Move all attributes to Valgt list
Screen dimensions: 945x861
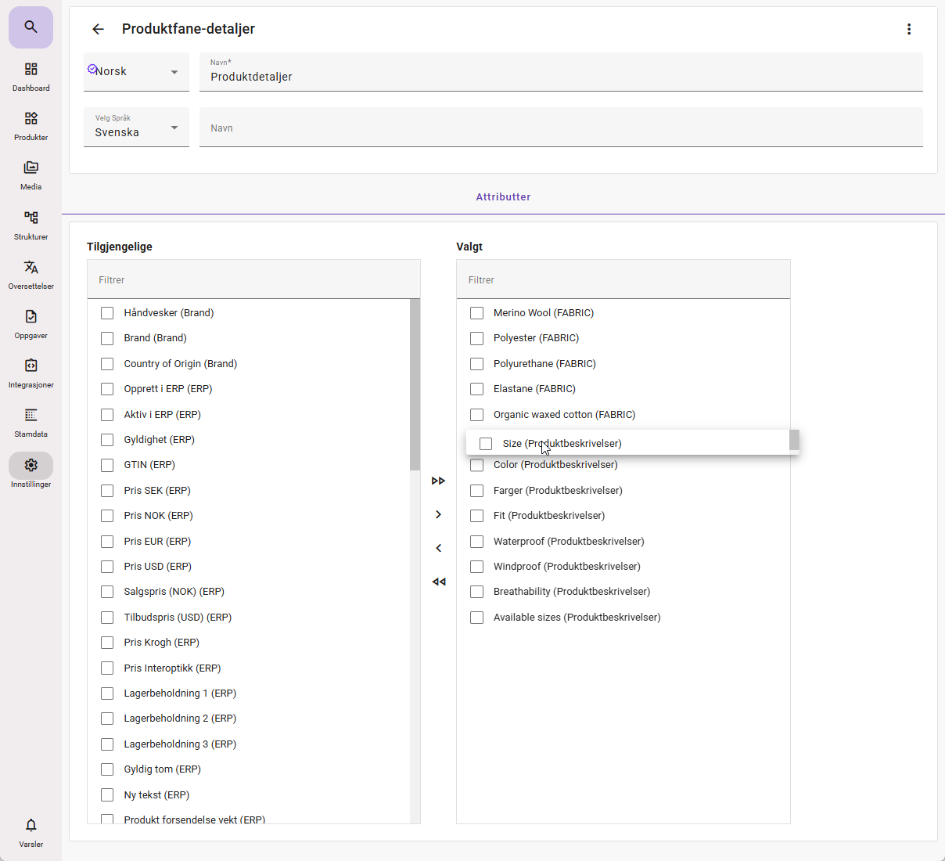(x=438, y=481)
